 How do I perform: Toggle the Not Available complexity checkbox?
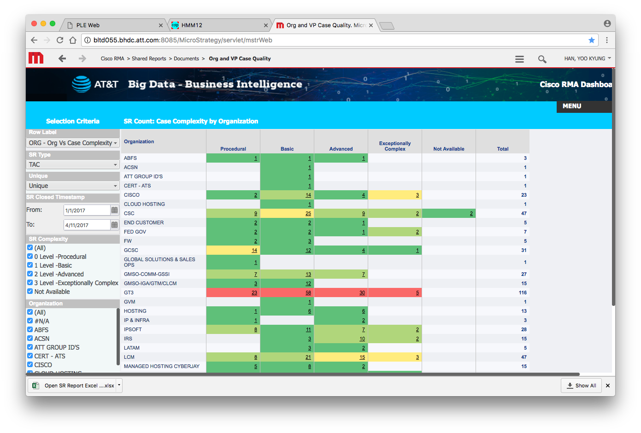click(x=30, y=292)
